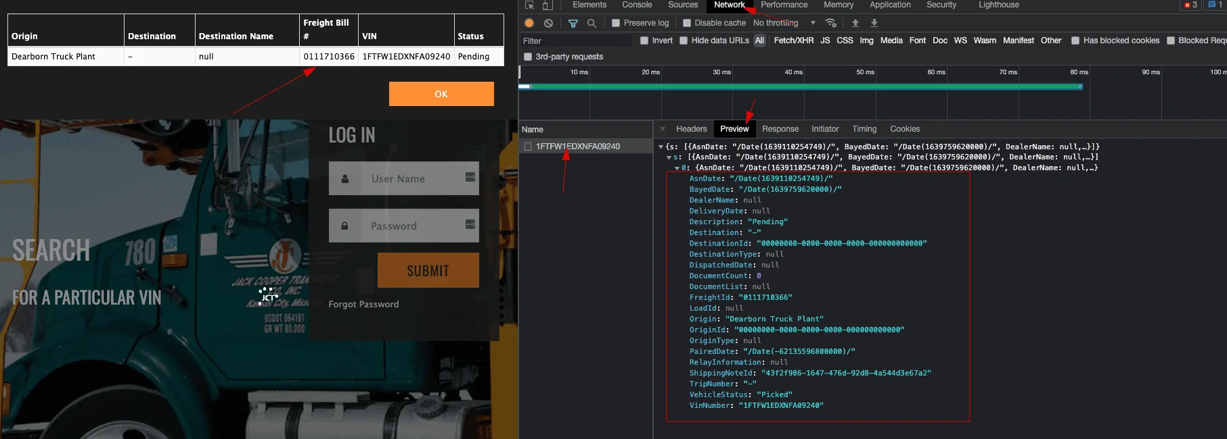Click the Export HAR download arrow

874,23
